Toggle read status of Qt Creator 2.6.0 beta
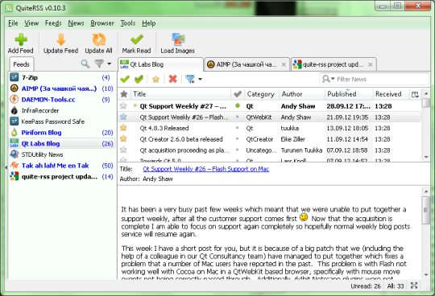The image size is (435, 296). [x=238, y=139]
